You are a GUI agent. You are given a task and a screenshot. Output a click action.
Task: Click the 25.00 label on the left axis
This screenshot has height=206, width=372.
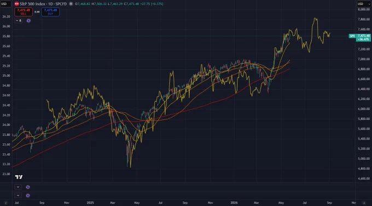(x=6, y=76)
